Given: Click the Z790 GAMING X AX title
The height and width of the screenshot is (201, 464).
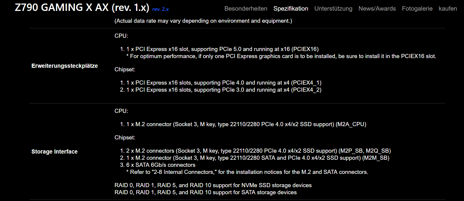Looking at the screenshot, I should 82,7.
